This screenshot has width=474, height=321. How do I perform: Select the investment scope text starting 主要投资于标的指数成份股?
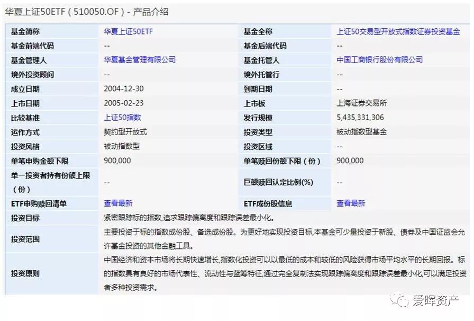(x=285, y=239)
